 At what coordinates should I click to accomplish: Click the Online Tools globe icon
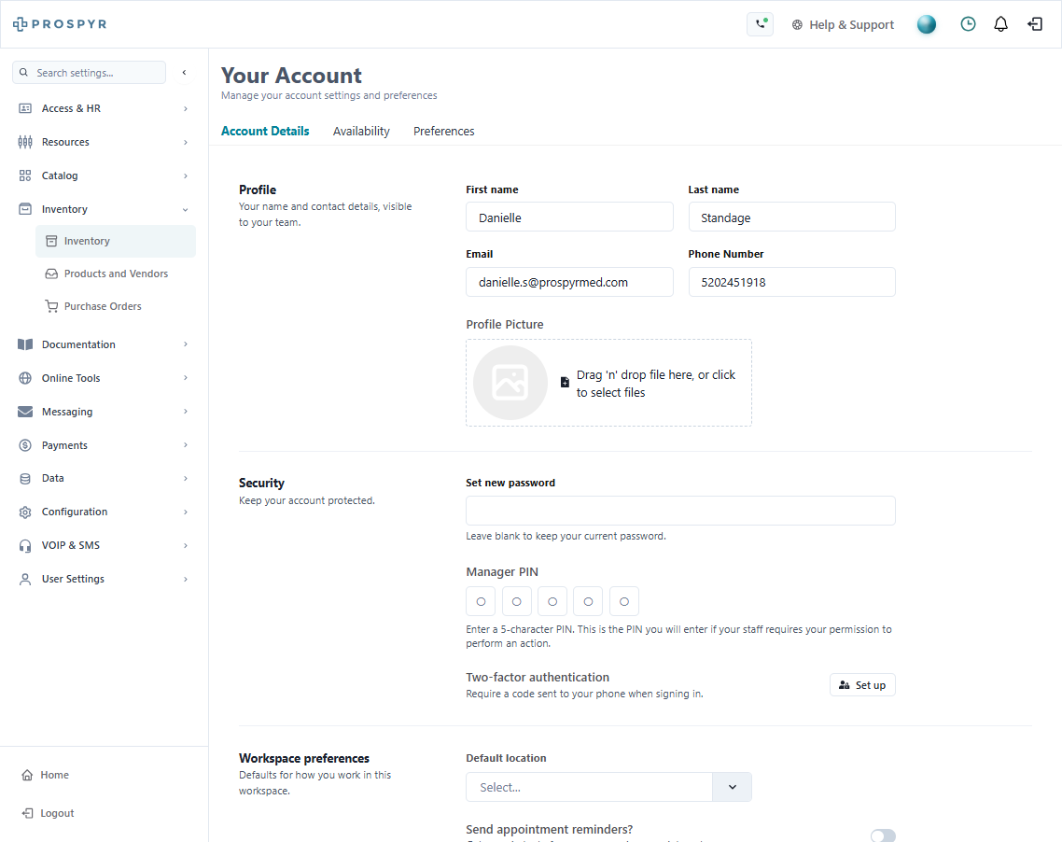pyautogui.click(x=25, y=378)
